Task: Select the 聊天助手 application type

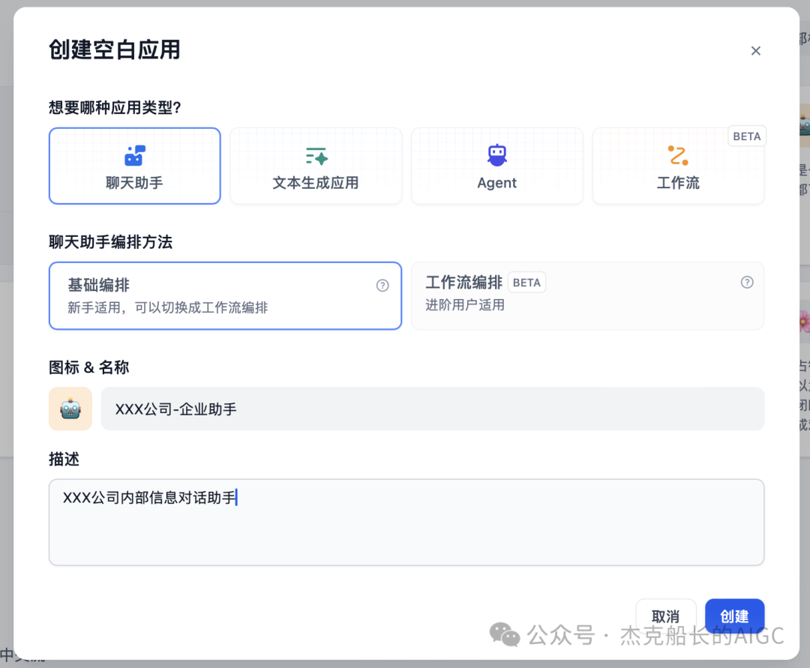Action: (135, 166)
